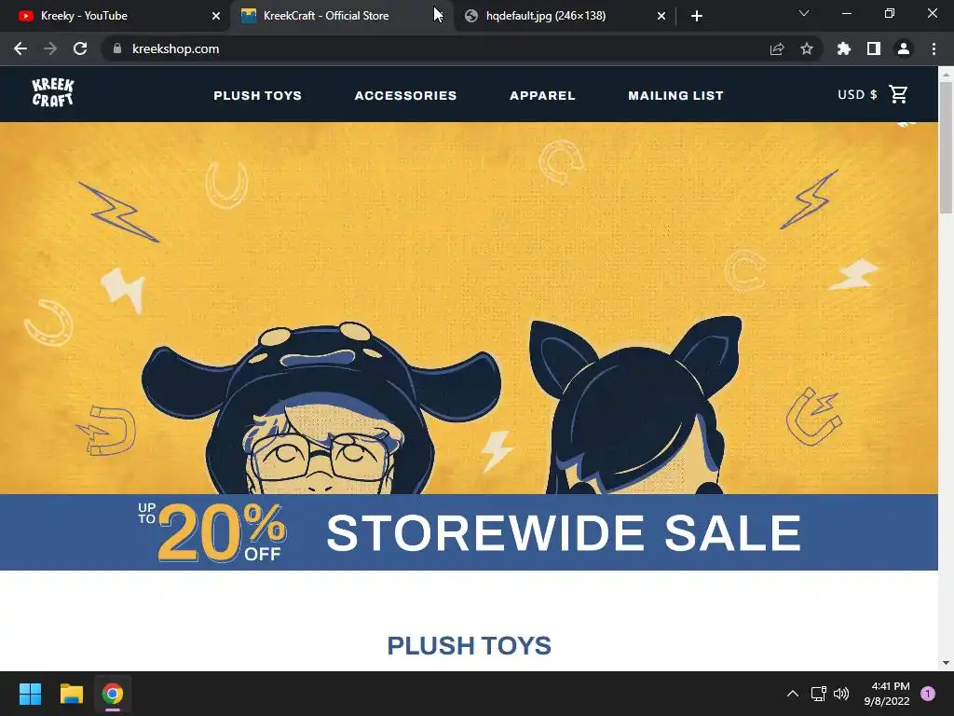Image resolution: width=954 pixels, height=716 pixels.
Task: Share this page via address bar icon
Action: pyautogui.click(x=777, y=48)
